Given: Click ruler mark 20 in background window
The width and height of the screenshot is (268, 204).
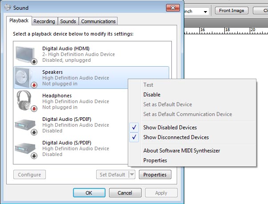Looking at the screenshot, I should pyautogui.click(x=253, y=30).
